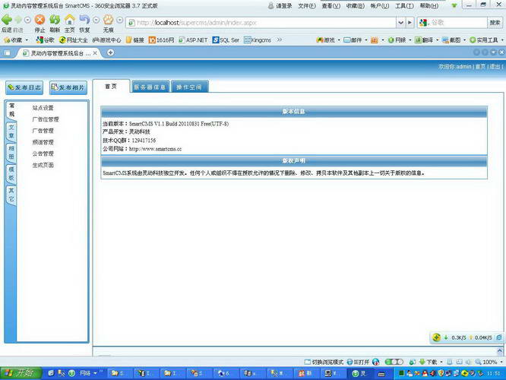This screenshot has height=380, width=506.
Task: Open the 查看(V) menu
Action: (x=330, y=6)
